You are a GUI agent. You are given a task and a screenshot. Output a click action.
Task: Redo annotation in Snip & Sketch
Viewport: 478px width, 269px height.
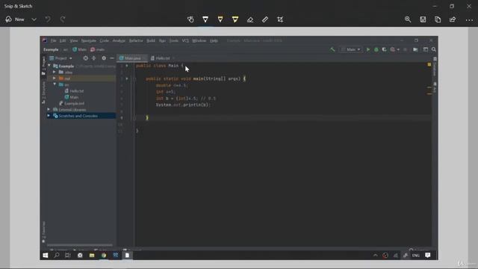pyautogui.click(x=63, y=19)
